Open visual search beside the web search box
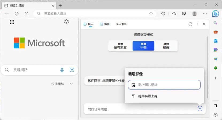The image size is (222, 120). pos(72,70)
